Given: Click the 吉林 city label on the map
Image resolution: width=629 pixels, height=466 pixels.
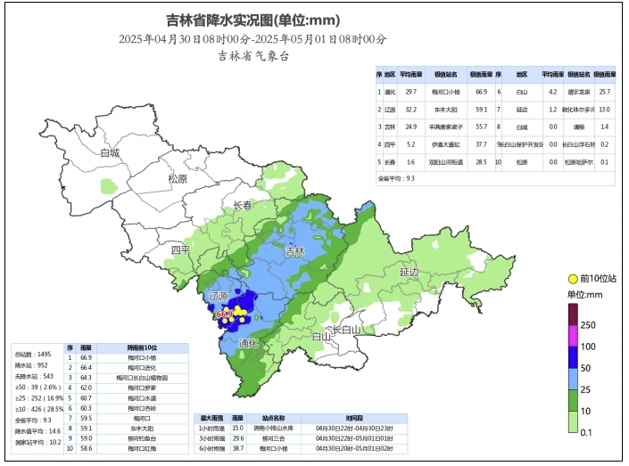Looking at the screenshot, I should coord(294,252).
